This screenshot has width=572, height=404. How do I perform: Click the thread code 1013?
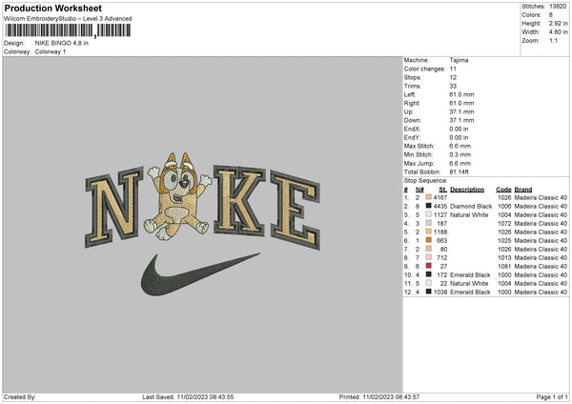[504, 258]
